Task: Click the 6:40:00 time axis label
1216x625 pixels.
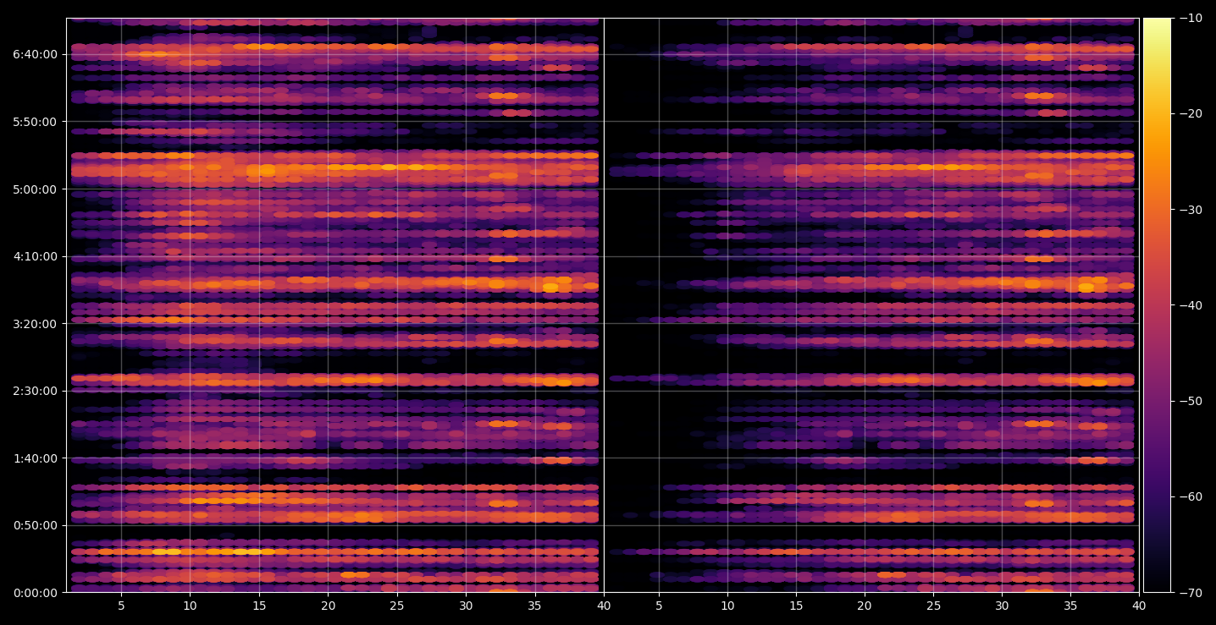Action: pyautogui.click(x=35, y=54)
